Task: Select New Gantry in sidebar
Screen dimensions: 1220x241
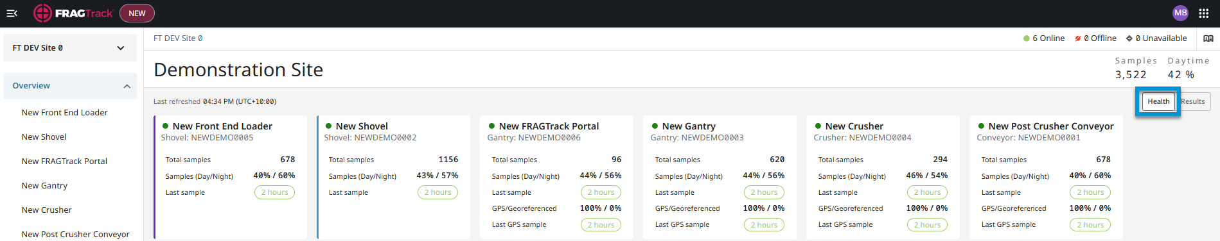Action: tap(44, 186)
